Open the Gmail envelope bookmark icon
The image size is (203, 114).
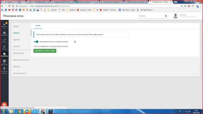click(x=23, y=10)
